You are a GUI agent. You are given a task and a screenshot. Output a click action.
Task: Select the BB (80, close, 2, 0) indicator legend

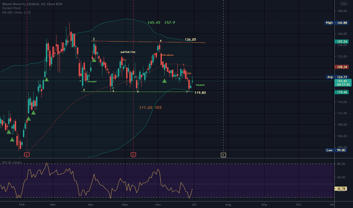click(x=16, y=12)
